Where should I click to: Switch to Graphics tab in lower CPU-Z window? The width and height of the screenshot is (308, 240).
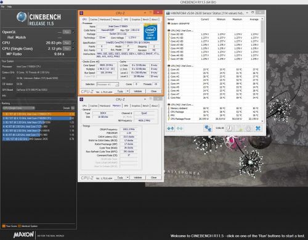coord(136,106)
